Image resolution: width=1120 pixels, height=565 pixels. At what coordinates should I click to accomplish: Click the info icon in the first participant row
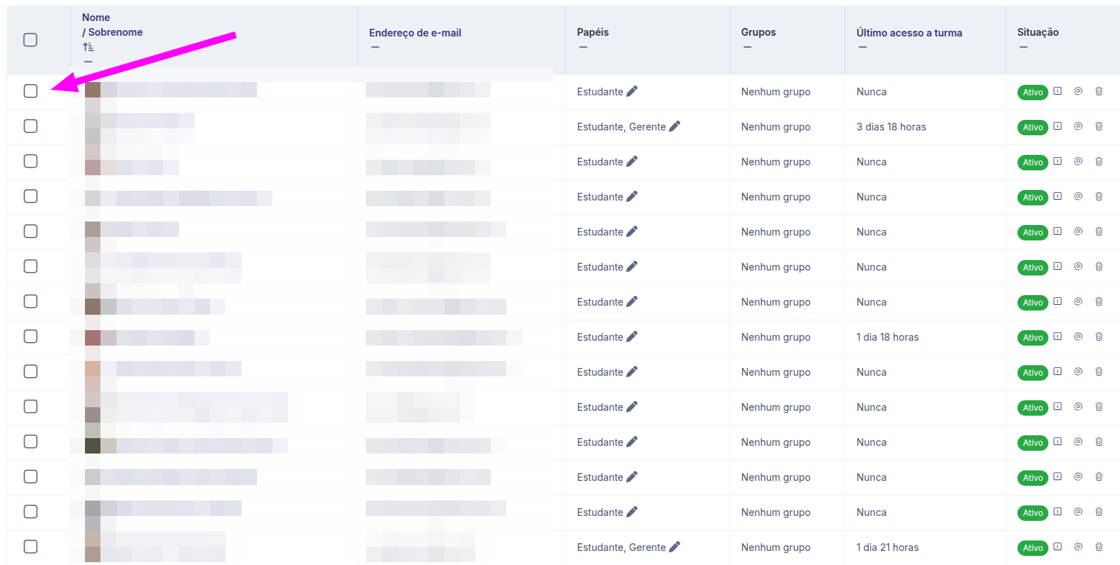pyautogui.click(x=1058, y=91)
